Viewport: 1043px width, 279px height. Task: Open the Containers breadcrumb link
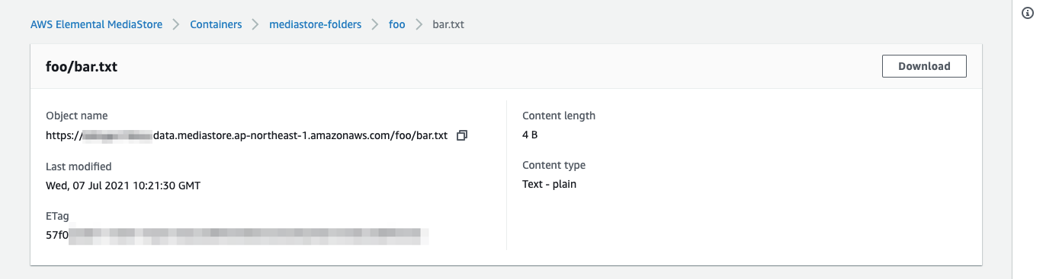coord(216,24)
